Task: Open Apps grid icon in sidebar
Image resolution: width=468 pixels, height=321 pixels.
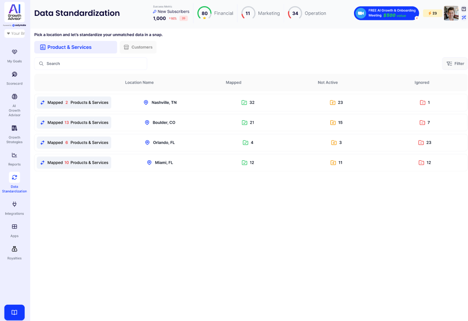Action: coord(14,227)
